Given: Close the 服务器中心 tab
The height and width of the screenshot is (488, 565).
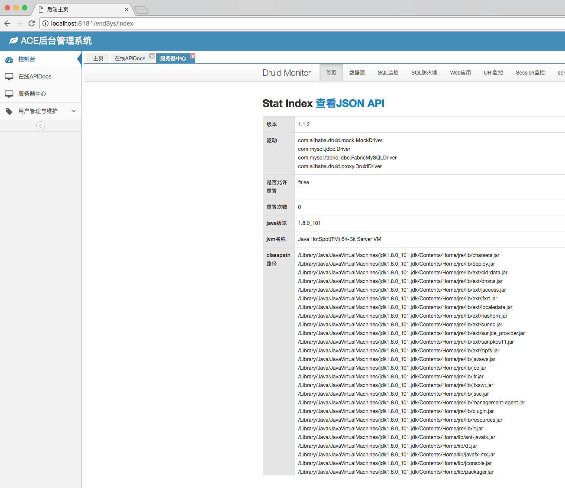Looking at the screenshot, I should 193,56.
